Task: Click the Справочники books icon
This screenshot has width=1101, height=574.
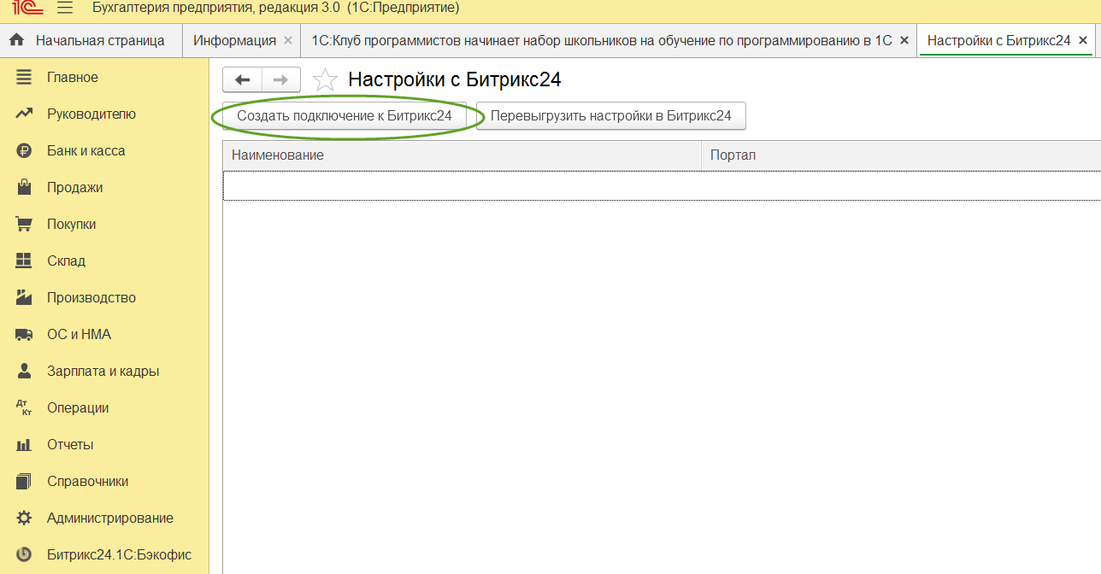Action: click(x=24, y=481)
